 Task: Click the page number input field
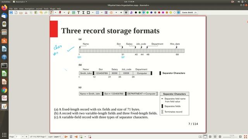(18, 137)
